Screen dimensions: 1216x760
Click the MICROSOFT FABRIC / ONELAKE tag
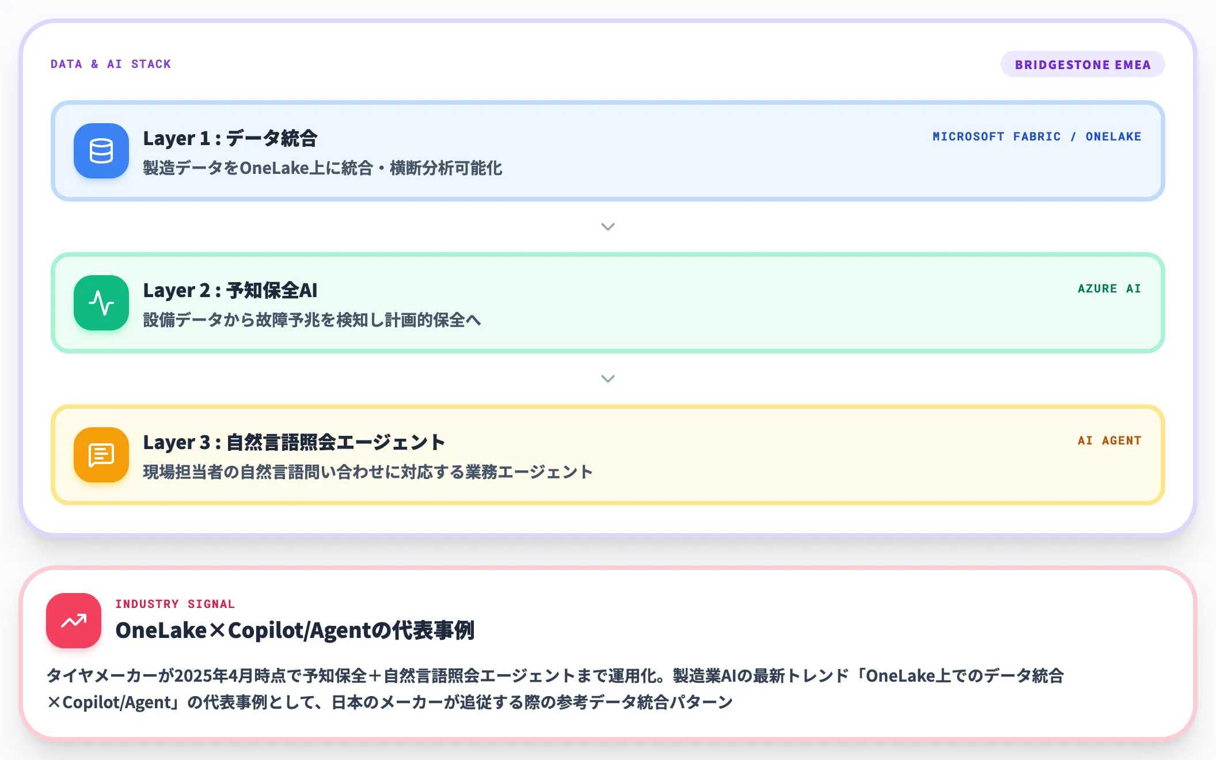[1037, 136]
